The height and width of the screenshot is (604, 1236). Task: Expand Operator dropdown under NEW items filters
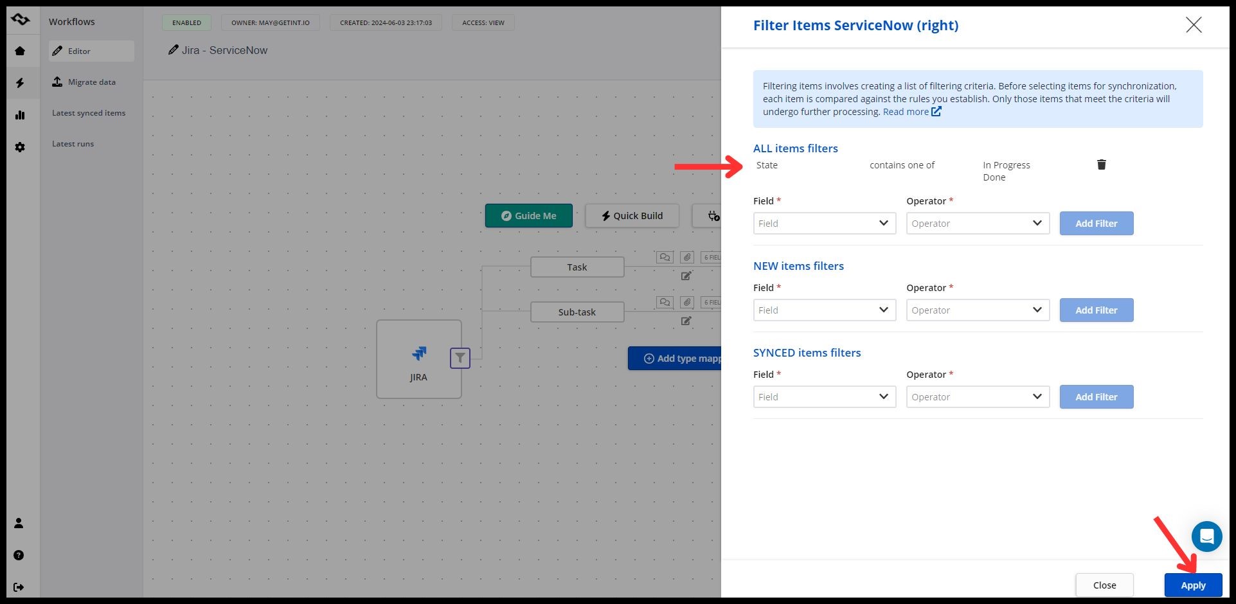click(x=977, y=310)
